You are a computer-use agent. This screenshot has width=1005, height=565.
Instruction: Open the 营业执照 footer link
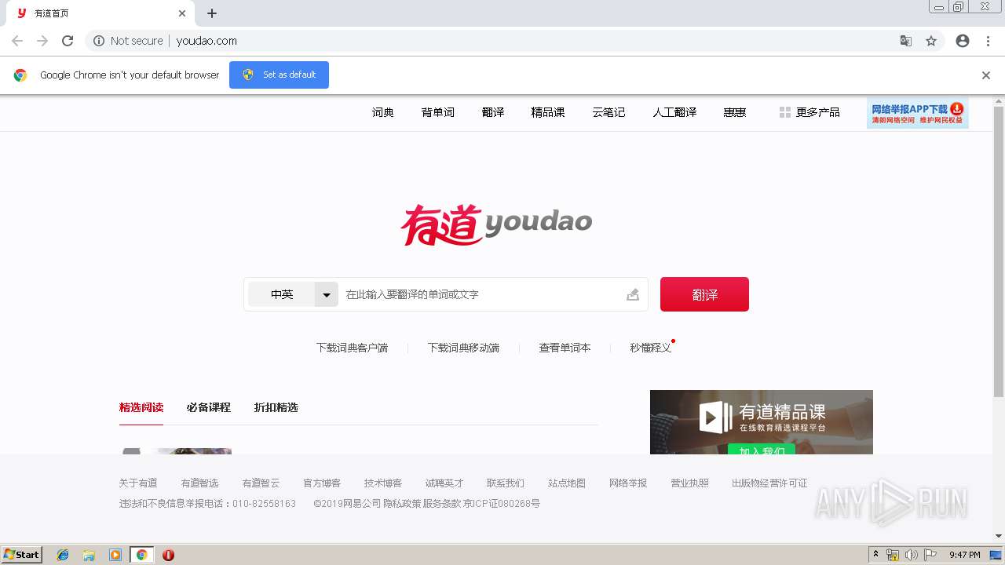689,483
